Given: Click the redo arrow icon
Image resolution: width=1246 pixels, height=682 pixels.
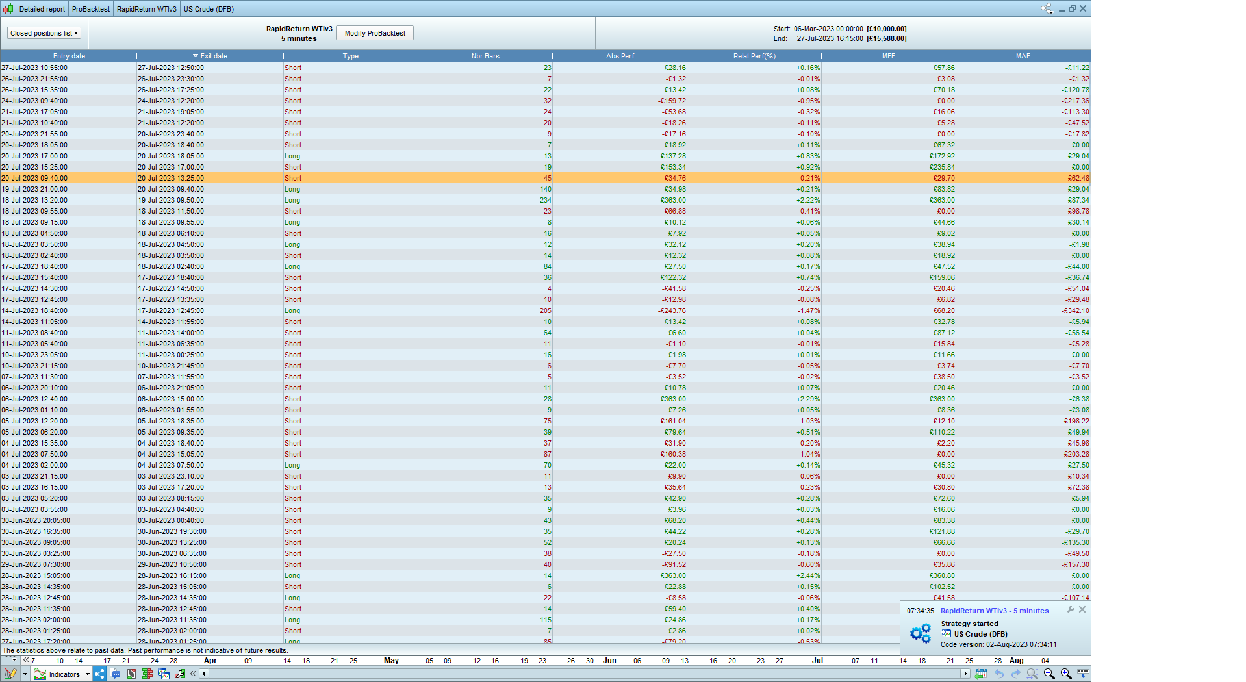Looking at the screenshot, I should click(1015, 674).
